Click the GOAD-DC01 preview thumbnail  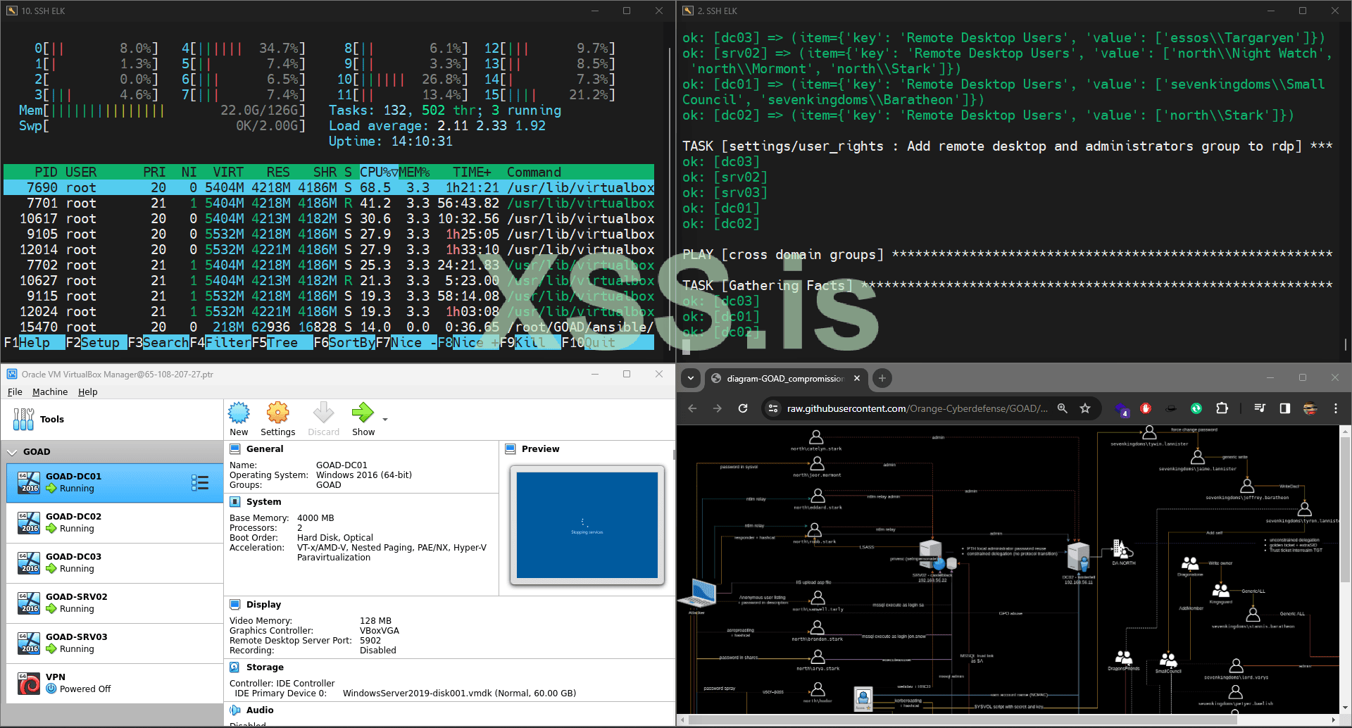pos(587,525)
